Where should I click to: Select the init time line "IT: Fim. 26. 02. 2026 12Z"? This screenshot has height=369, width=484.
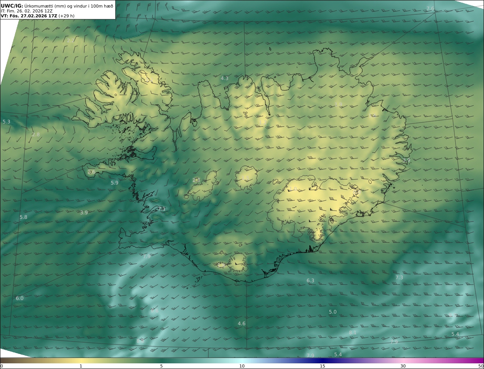point(26,11)
